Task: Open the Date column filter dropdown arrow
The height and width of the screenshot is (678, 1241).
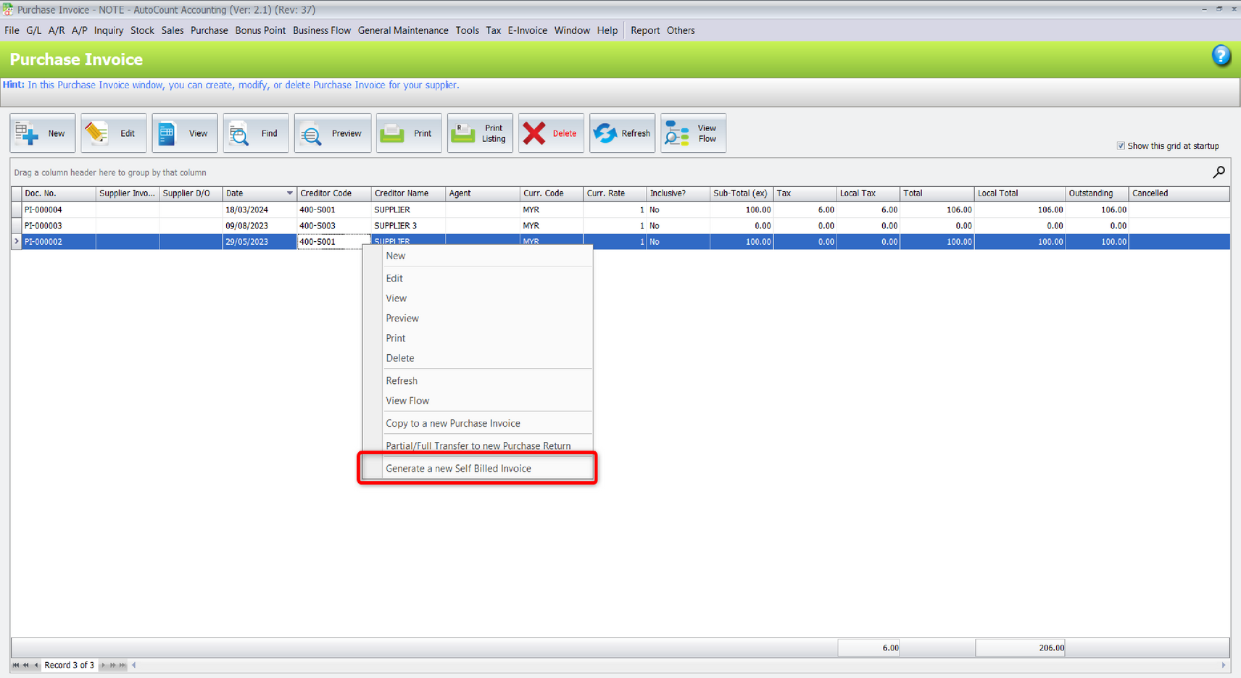Action: (x=289, y=193)
